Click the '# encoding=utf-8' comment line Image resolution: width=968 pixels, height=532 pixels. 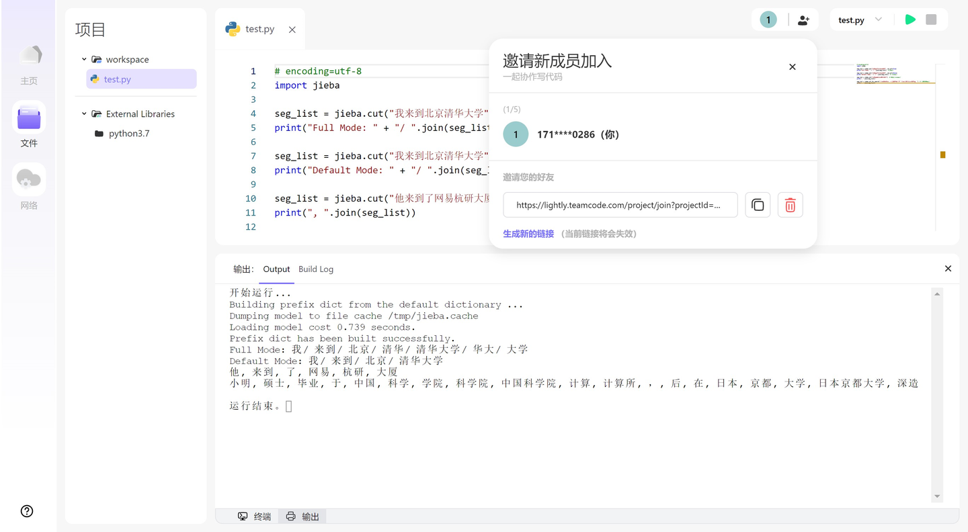coord(318,71)
